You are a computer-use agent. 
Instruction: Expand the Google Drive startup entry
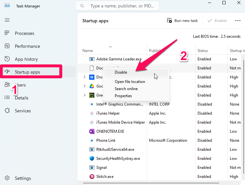tap(84, 86)
